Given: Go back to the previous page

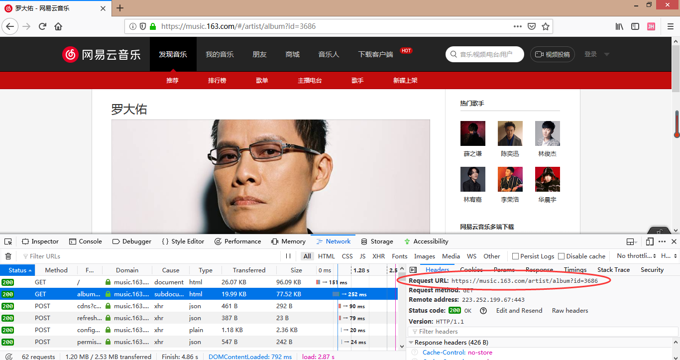Looking at the screenshot, I should 10,26.
